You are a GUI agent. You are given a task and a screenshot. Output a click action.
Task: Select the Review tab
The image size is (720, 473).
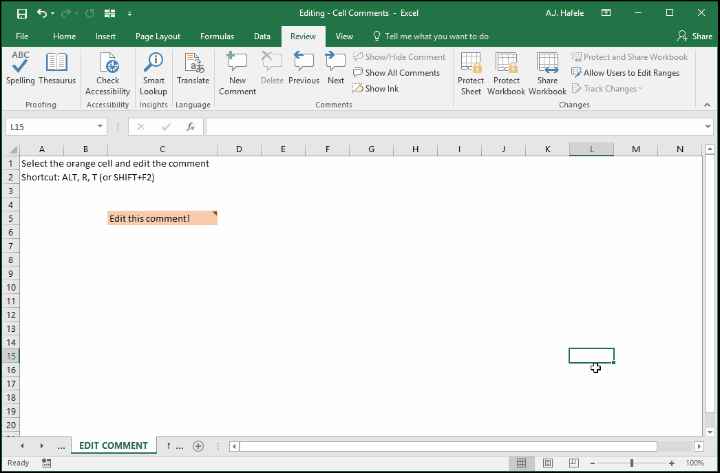(x=303, y=36)
